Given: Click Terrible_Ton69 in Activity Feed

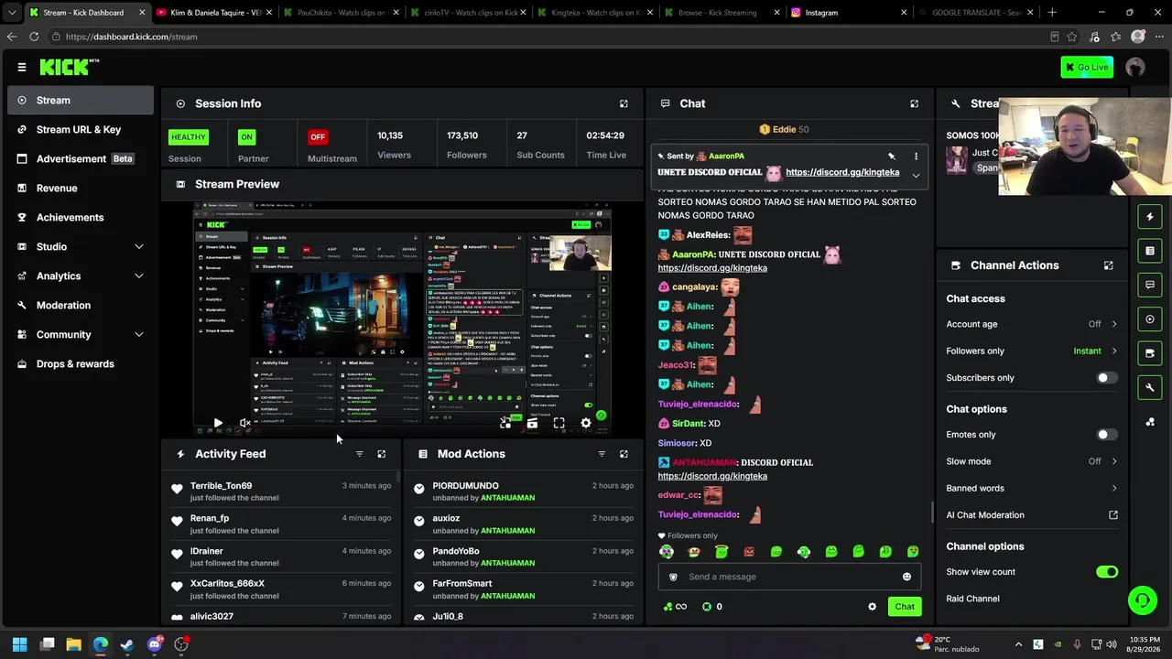Looking at the screenshot, I should click(221, 486).
